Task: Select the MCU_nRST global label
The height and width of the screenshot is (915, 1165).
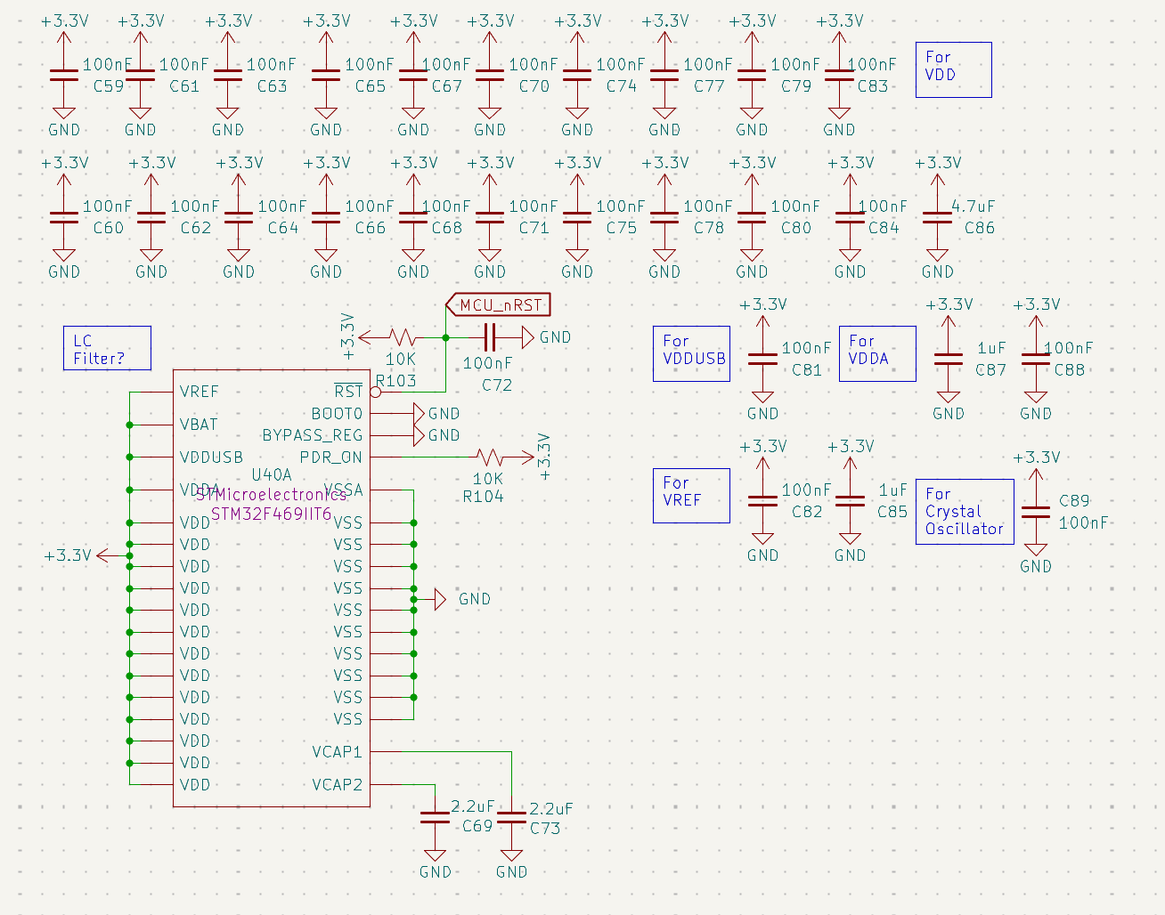Action: (x=498, y=305)
